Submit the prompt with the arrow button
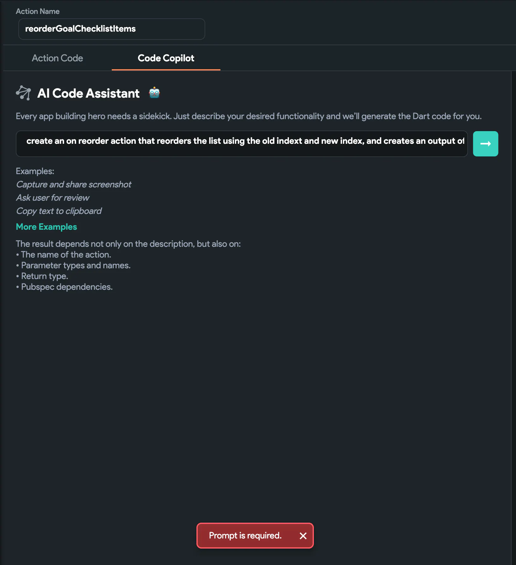 [x=485, y=144]
